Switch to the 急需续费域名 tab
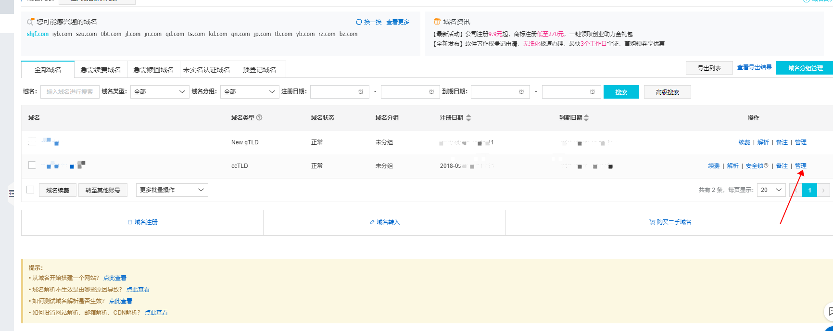 (101, 70)
